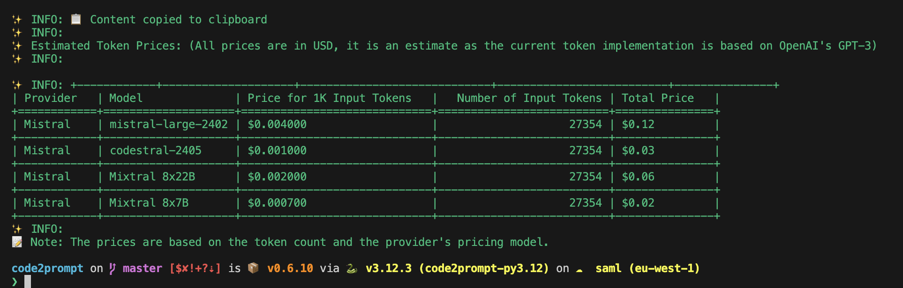Click the cloud icon before 'saml'
The height and width of the screenshot is (288, 903).
[579, 269]
